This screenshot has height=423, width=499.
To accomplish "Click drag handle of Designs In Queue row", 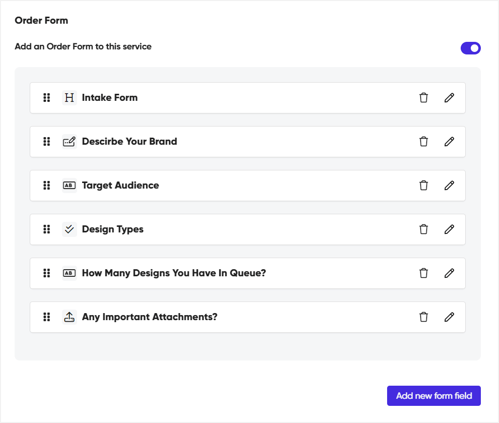I will click(47, 273).
